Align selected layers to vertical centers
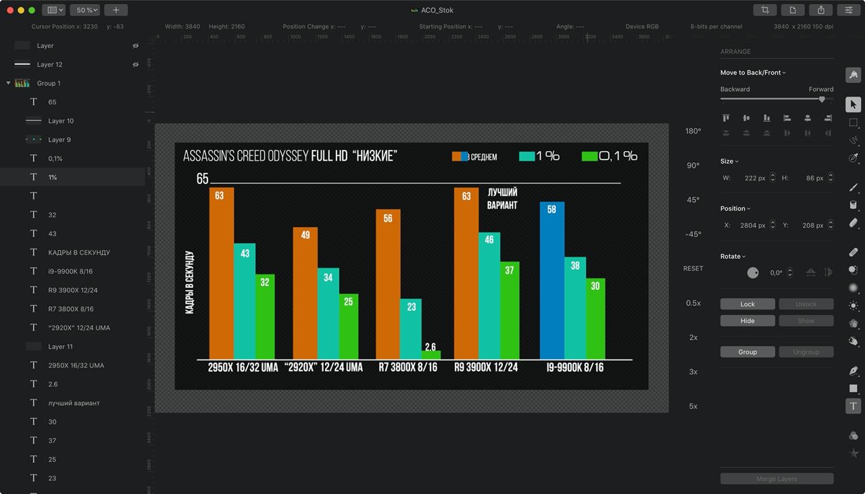The width and height of the screenshot is (865, 494). 746,118
